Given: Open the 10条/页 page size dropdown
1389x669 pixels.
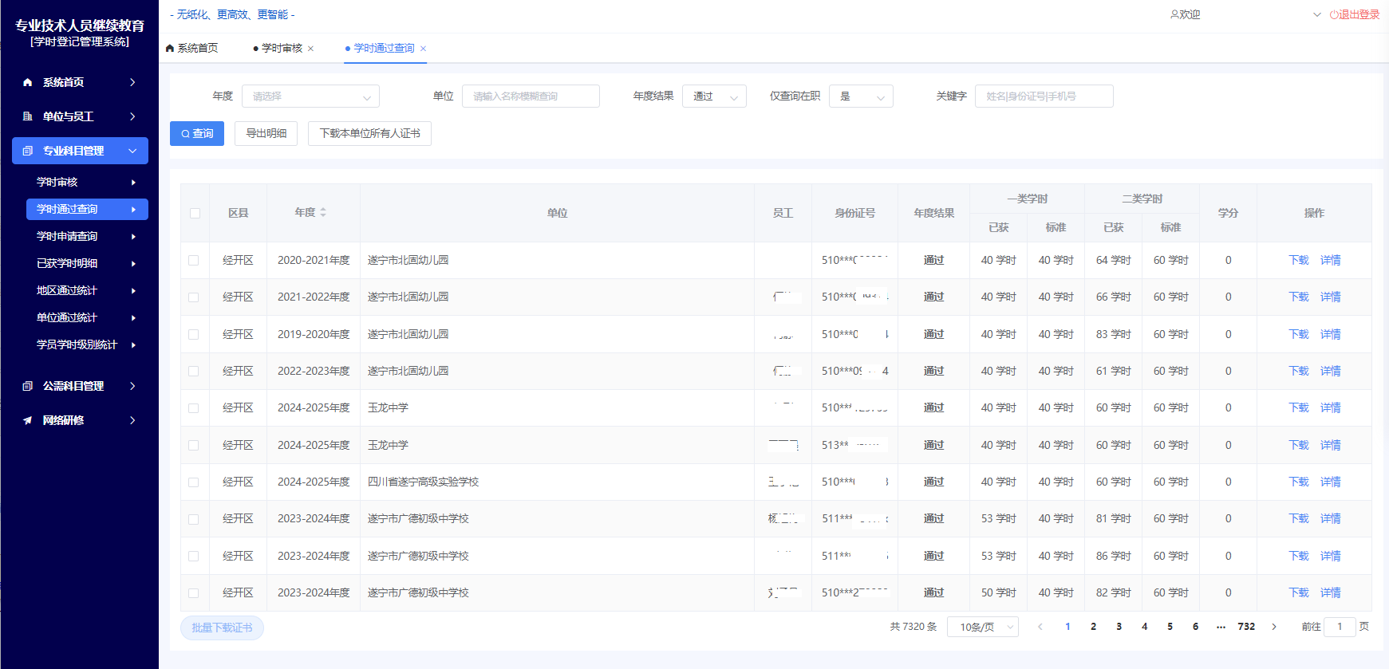Looking at the screenshot, I should (x=983, y=627).
